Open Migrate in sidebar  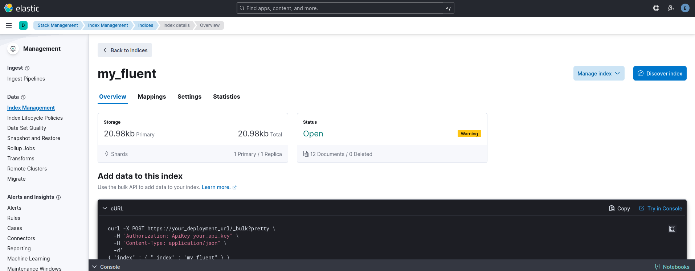click(16, 179)
